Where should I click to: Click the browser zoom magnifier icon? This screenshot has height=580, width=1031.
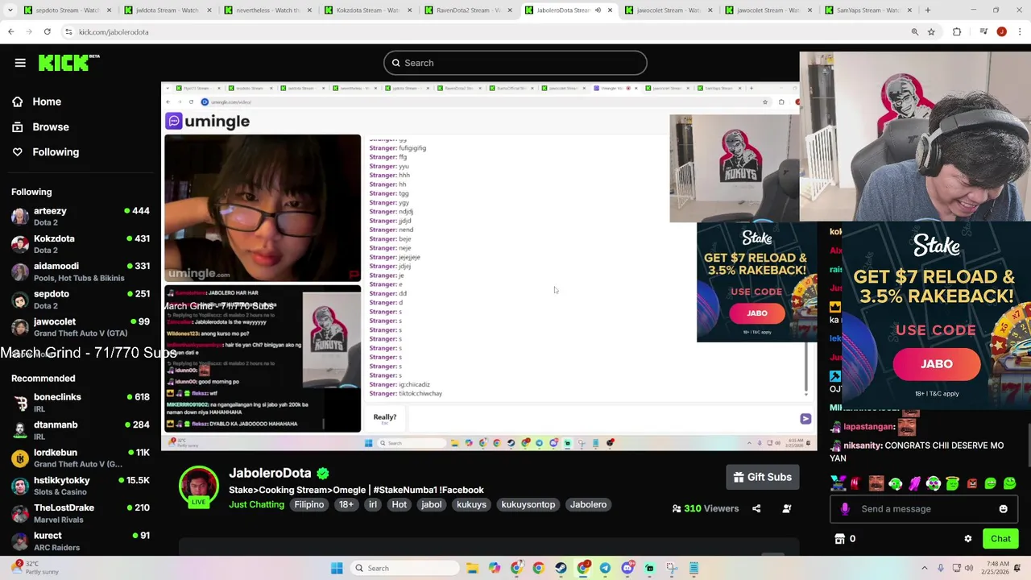(914, 31)
